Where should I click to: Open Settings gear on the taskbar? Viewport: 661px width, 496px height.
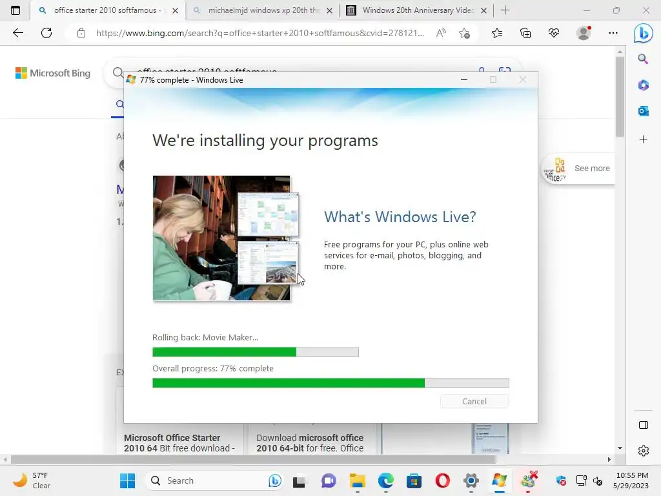pos(471,480)
